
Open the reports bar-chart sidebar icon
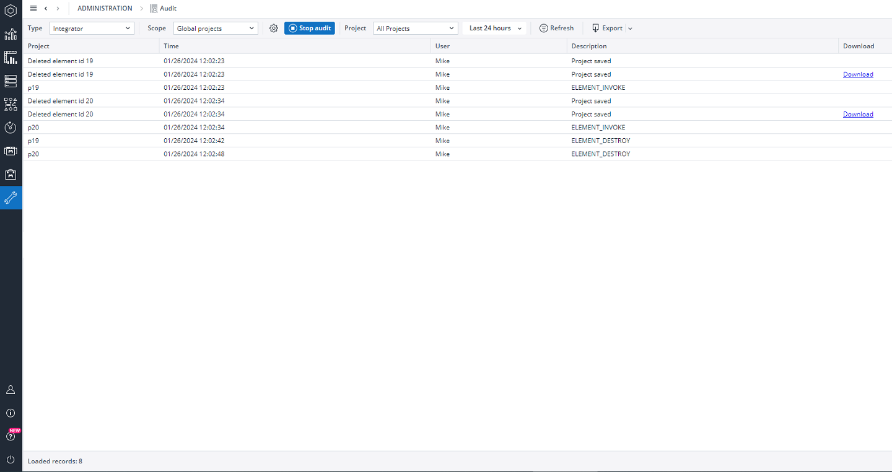(11, 57)
